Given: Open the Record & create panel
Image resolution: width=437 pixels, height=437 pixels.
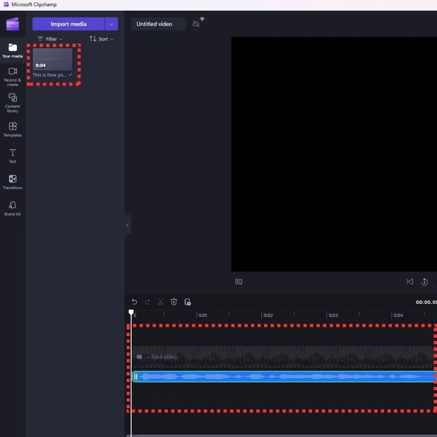Looking at the screenshot, I should click(x=13, y=75).
